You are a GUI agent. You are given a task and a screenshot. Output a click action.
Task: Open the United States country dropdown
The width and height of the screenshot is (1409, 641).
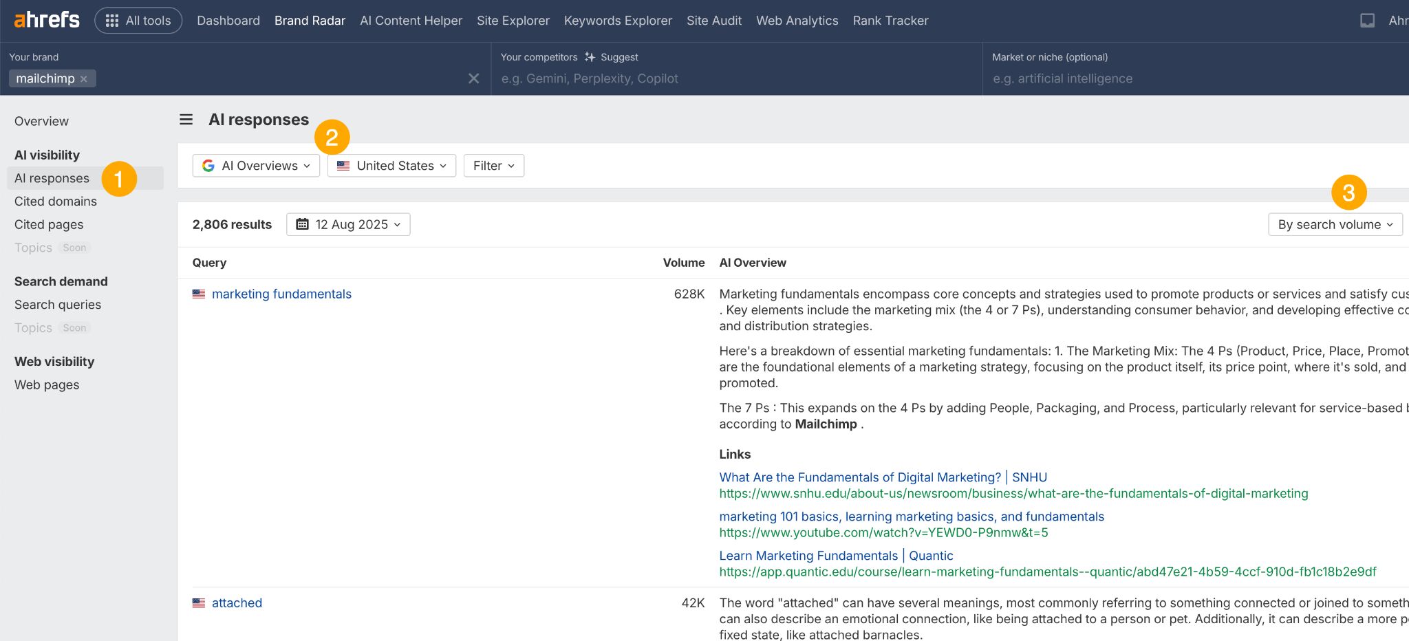(x=391, y=165)
